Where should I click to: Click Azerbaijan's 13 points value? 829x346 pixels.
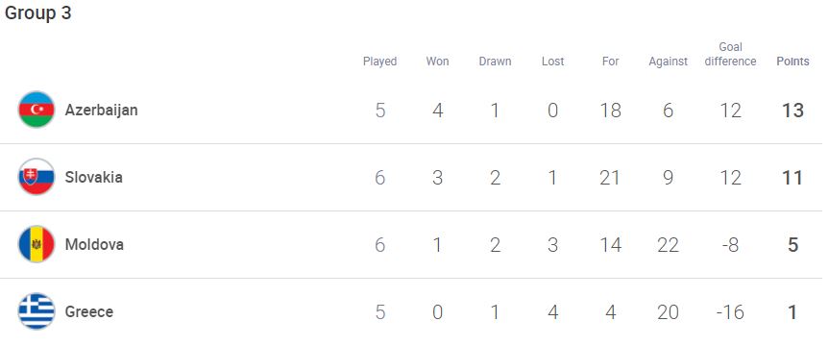point(792,110)
